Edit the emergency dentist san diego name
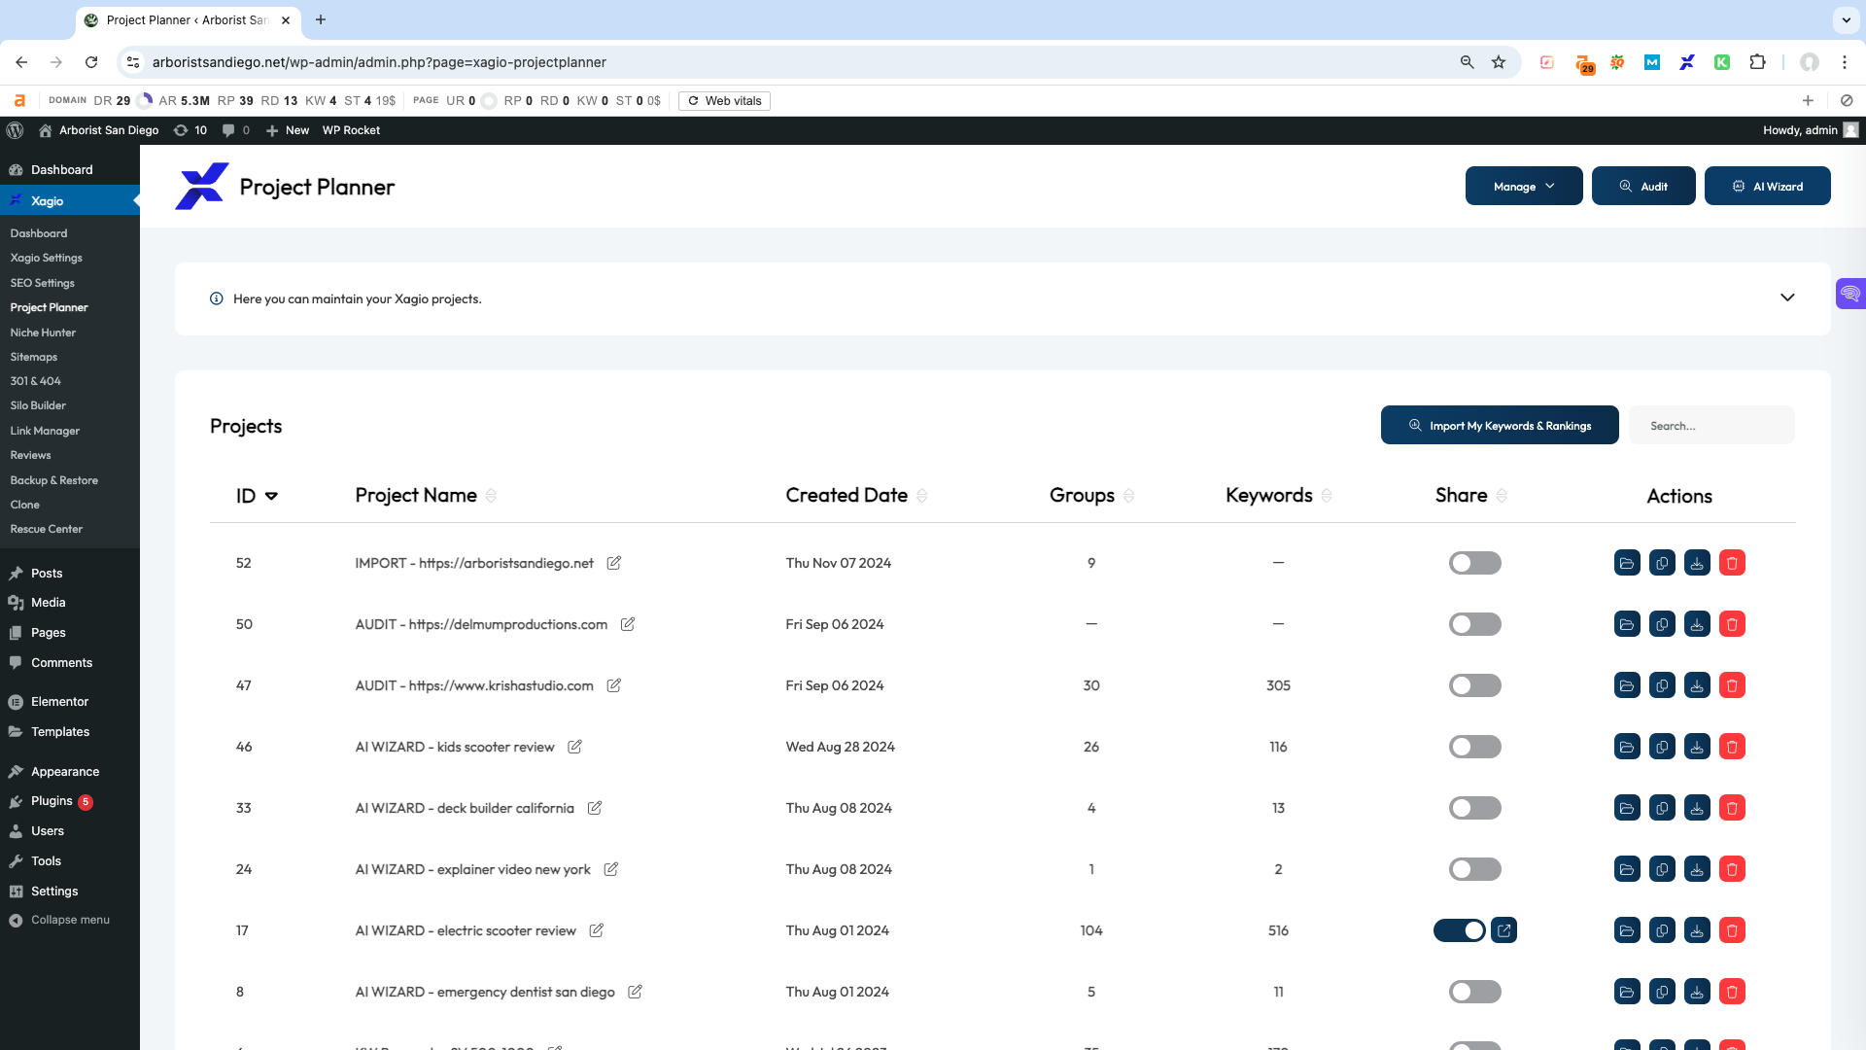The height and width of the screenshot is (1050, 1866). coord(635,992)
